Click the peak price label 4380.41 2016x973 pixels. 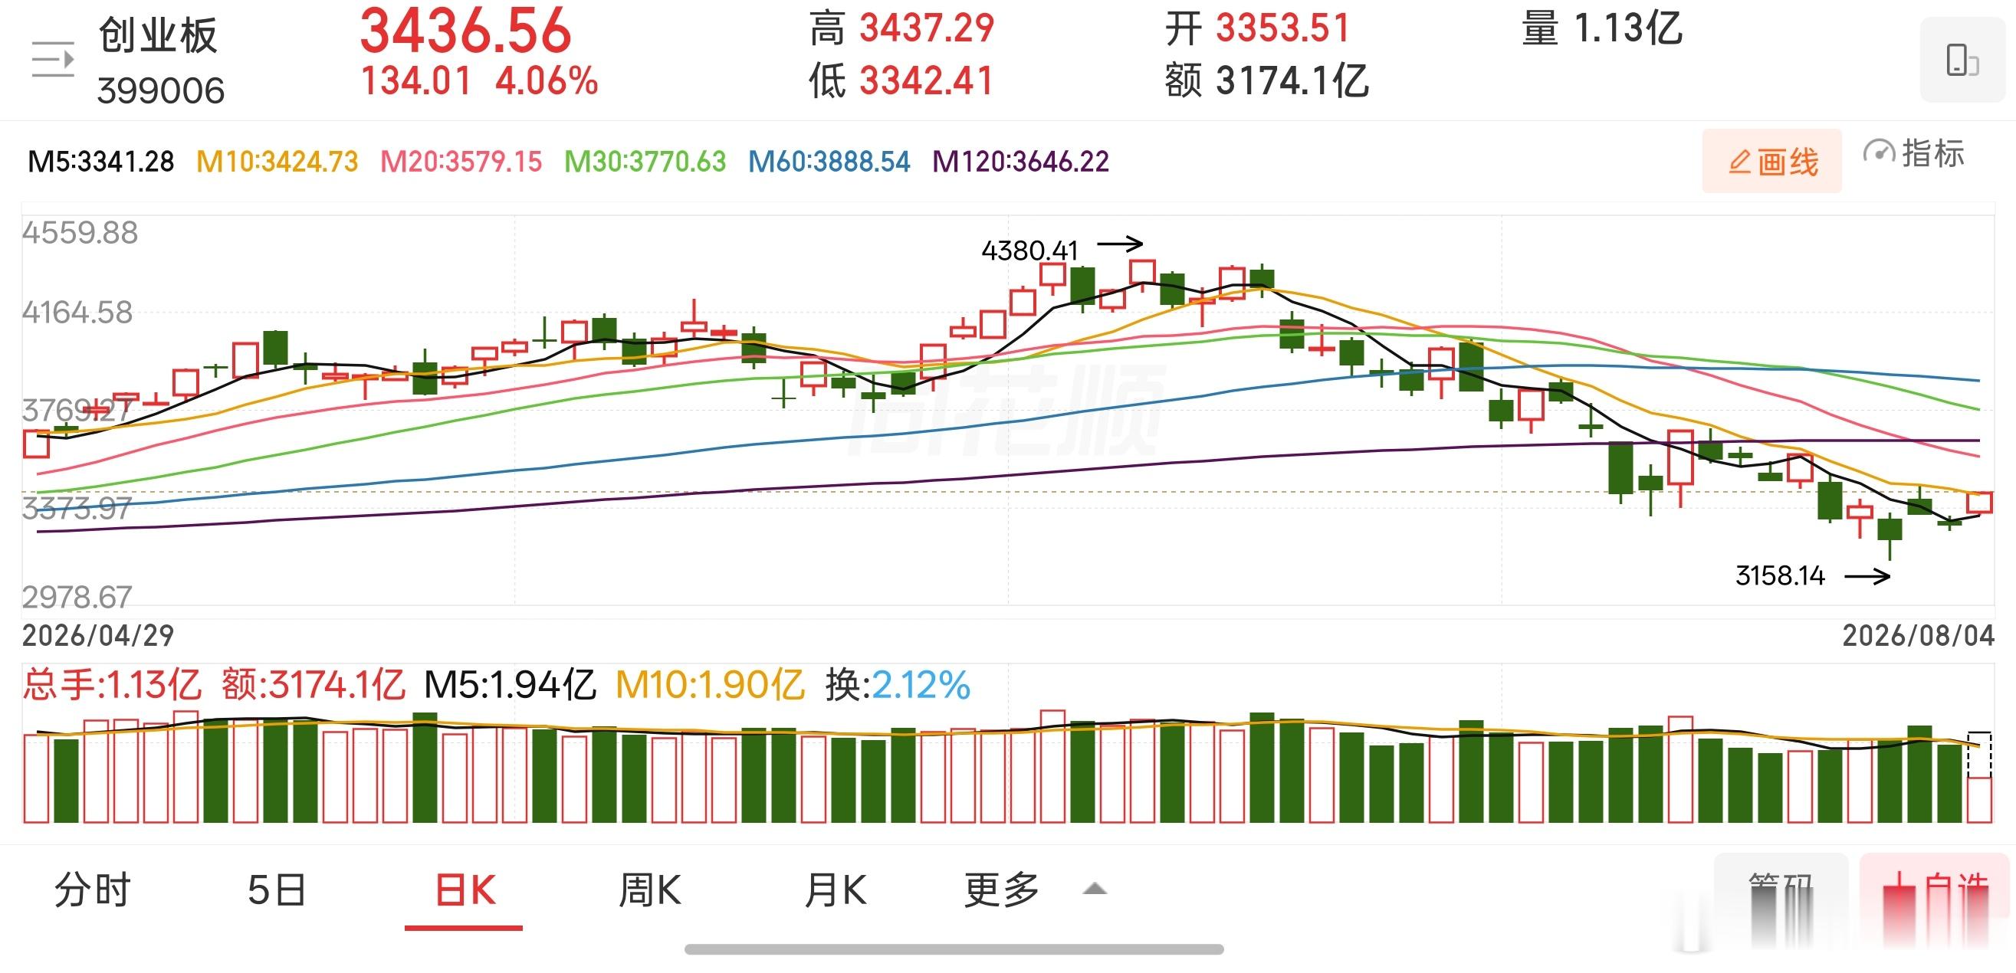1030,251
